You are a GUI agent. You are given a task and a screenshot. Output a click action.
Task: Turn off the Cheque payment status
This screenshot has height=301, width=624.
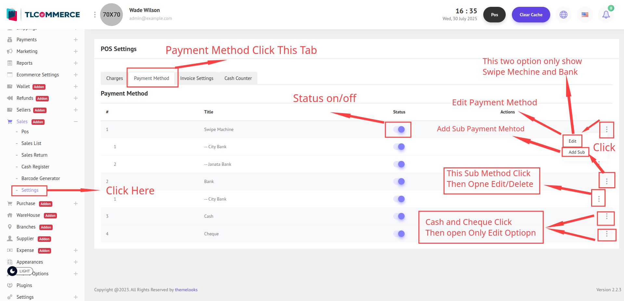click(399, 234)
